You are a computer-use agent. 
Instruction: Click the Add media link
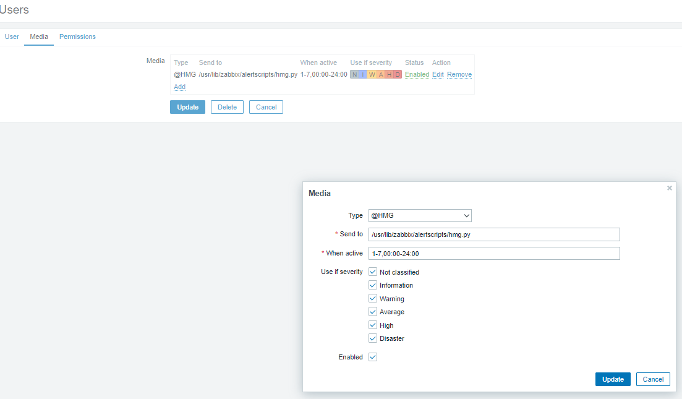pyautogui.click(x=180, y=87)
